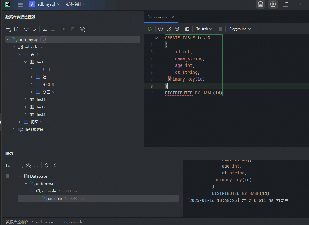Toggle the eye view options in Services panel
The height and width of the screenshot is (225, 309).
[x=28, y=165]
